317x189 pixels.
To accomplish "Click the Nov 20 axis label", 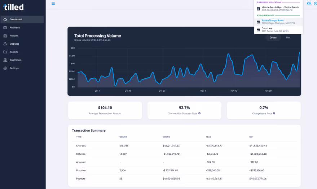I will point(268,91).
